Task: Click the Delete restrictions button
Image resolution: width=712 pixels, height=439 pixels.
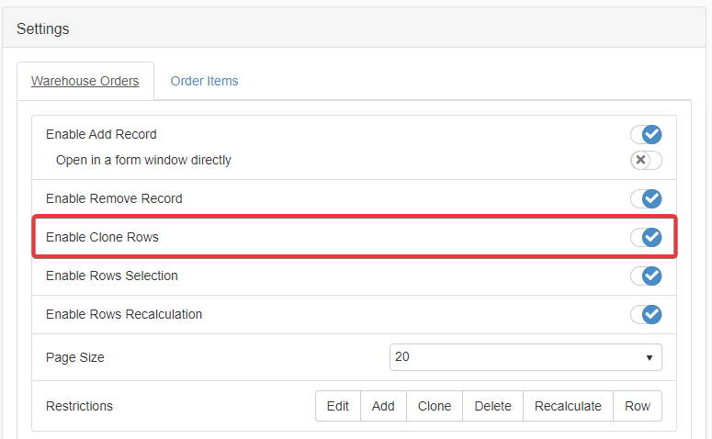Action: coord(492,406)
